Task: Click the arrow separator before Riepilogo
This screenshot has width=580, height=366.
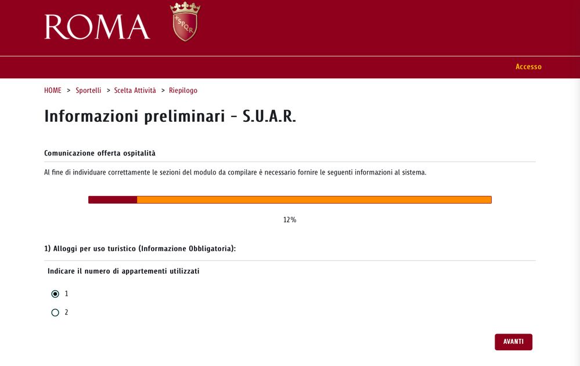Action: 163,90
